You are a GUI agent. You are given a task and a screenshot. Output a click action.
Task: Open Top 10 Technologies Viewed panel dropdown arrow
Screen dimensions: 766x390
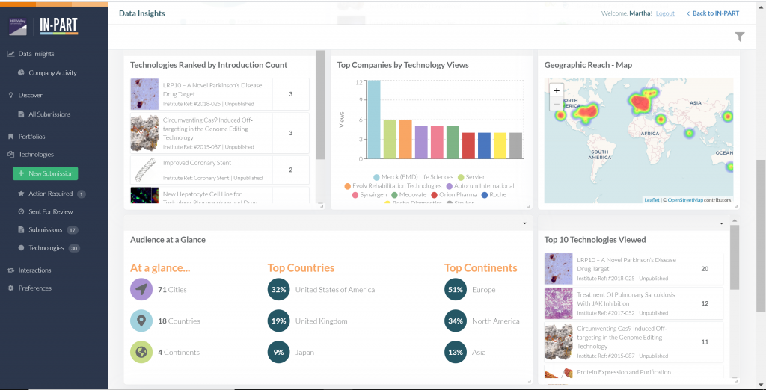click(722, 223)
